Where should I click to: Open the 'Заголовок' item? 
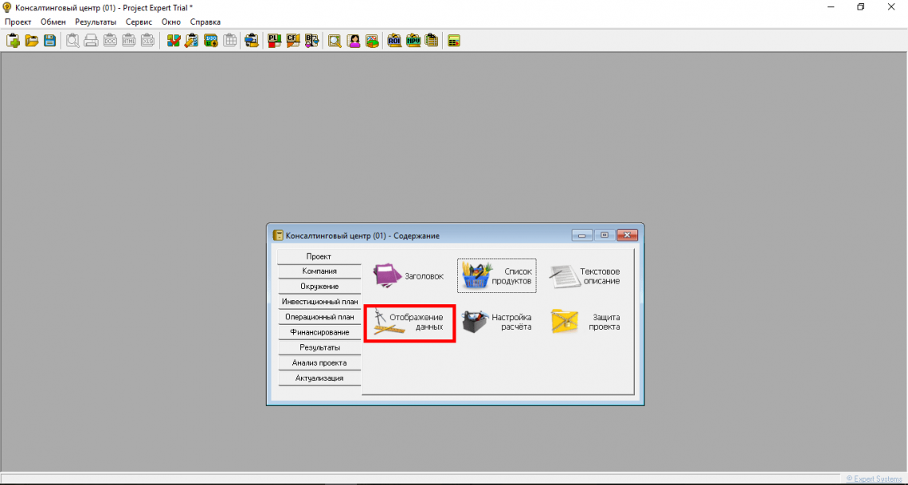pyautogui.click(x=409, y=276)
